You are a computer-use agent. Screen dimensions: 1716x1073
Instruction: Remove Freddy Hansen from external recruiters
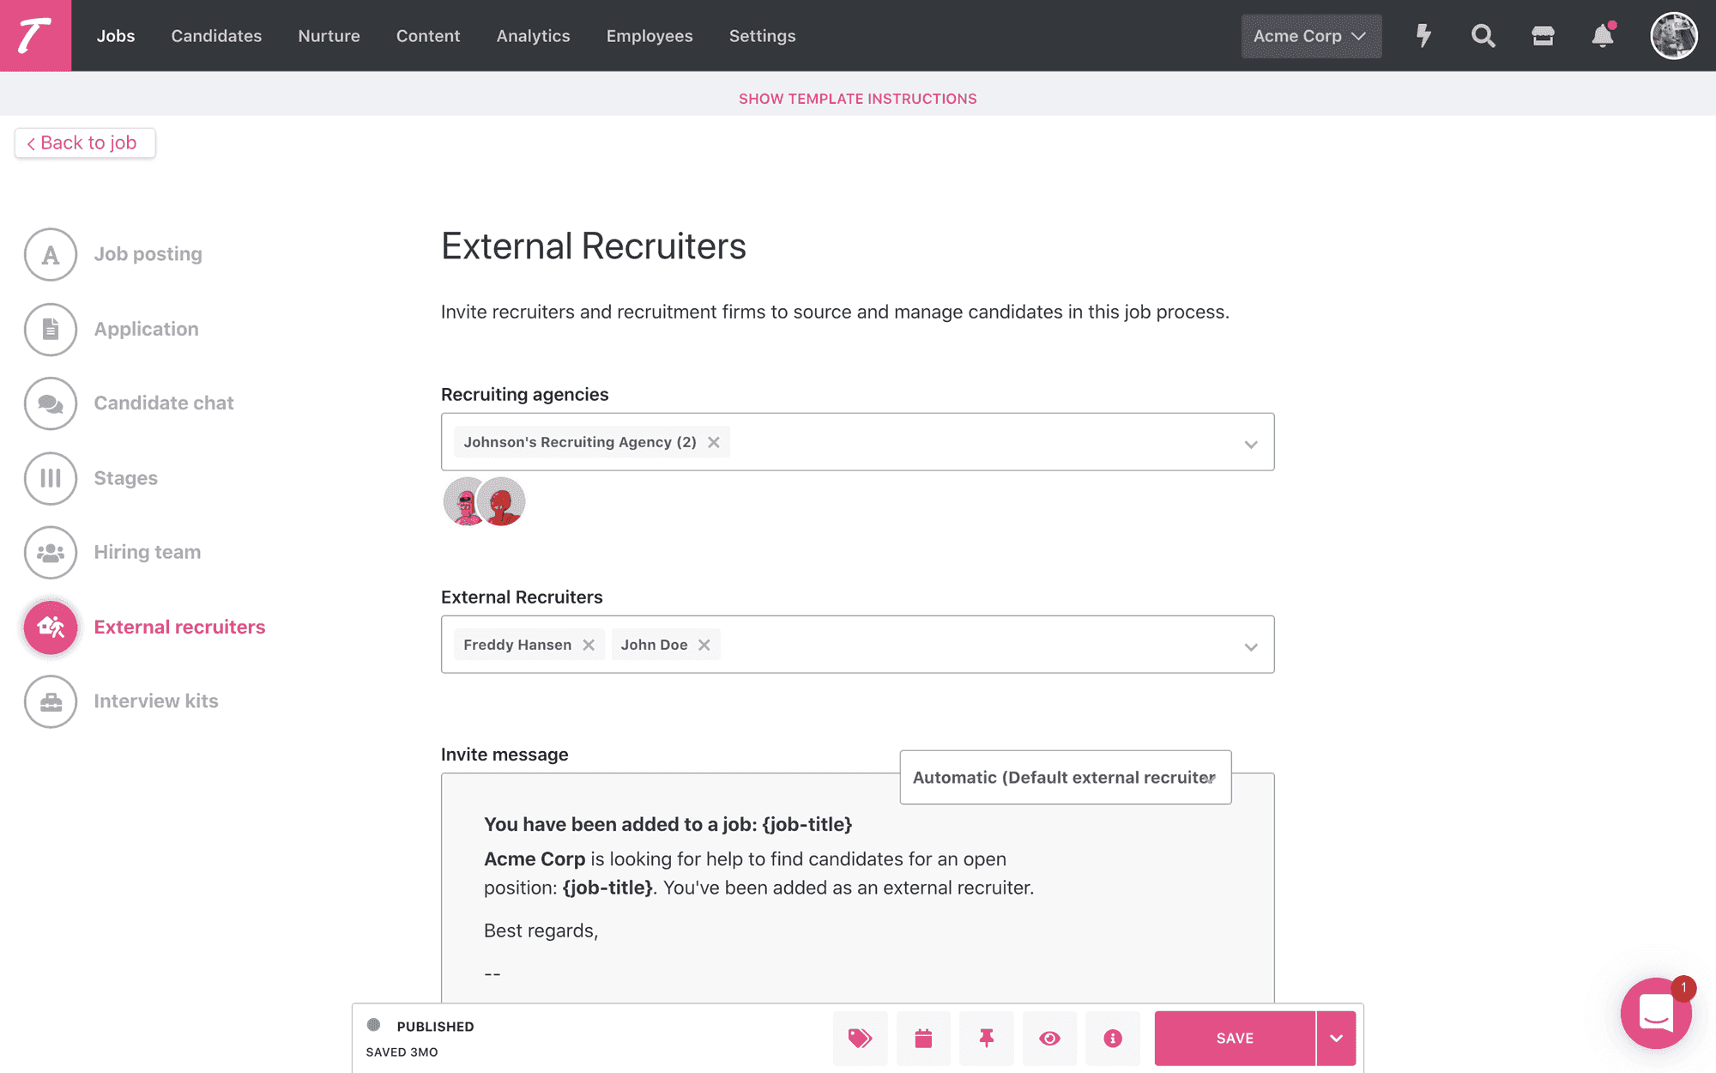(x=589, y=645)
